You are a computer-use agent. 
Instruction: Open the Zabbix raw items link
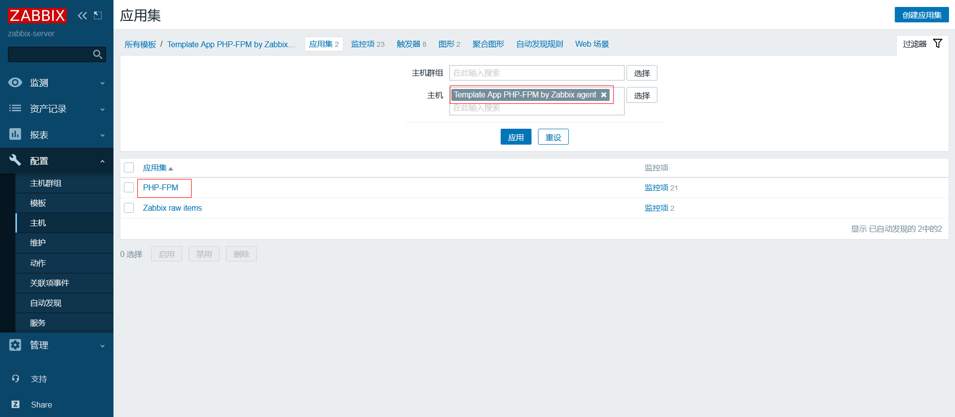(x=173, y=208)
